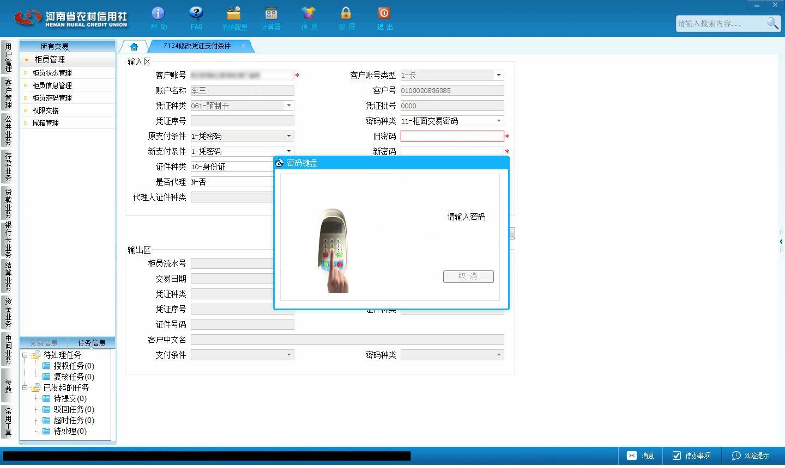Open the 原支付条件 dropdown
Screen dimensions: 785x468
[x=289, y=136]
